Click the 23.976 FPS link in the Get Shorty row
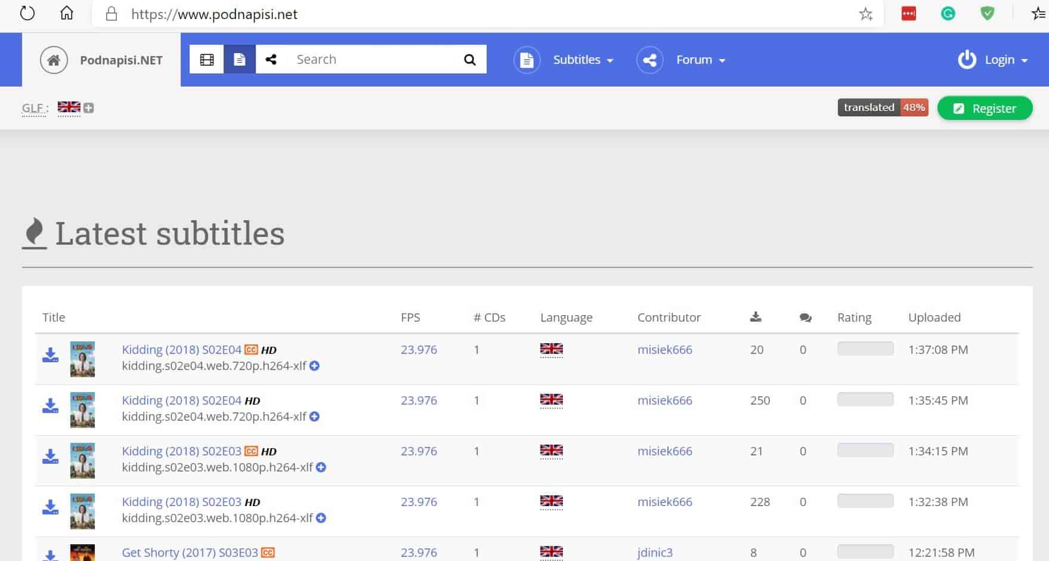1049x561 pixels. click(419, 553)
